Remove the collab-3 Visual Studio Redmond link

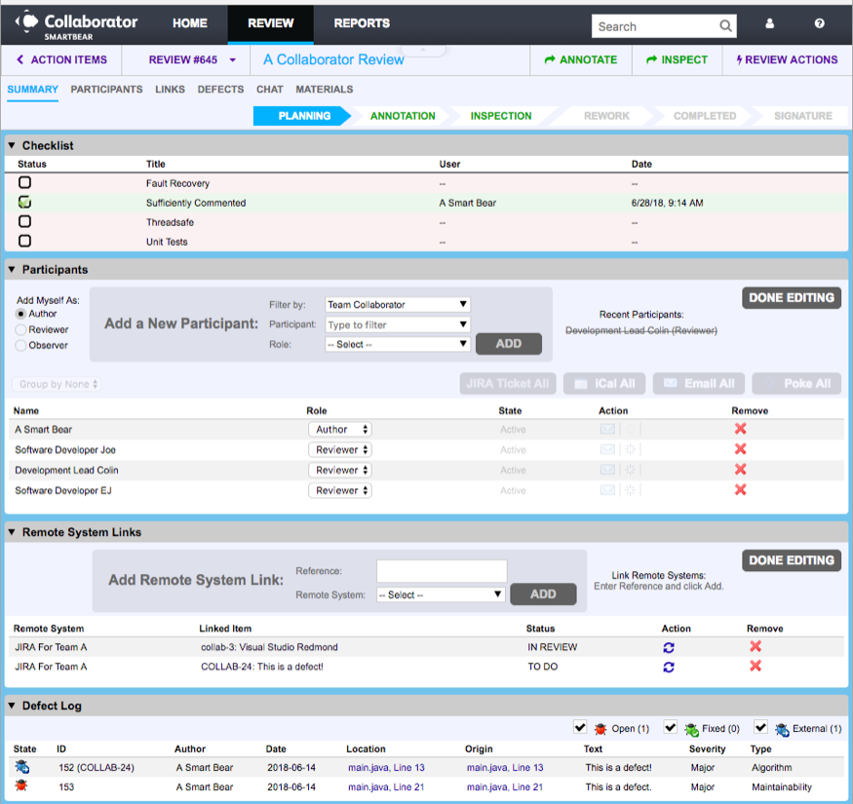pos(756,646)
